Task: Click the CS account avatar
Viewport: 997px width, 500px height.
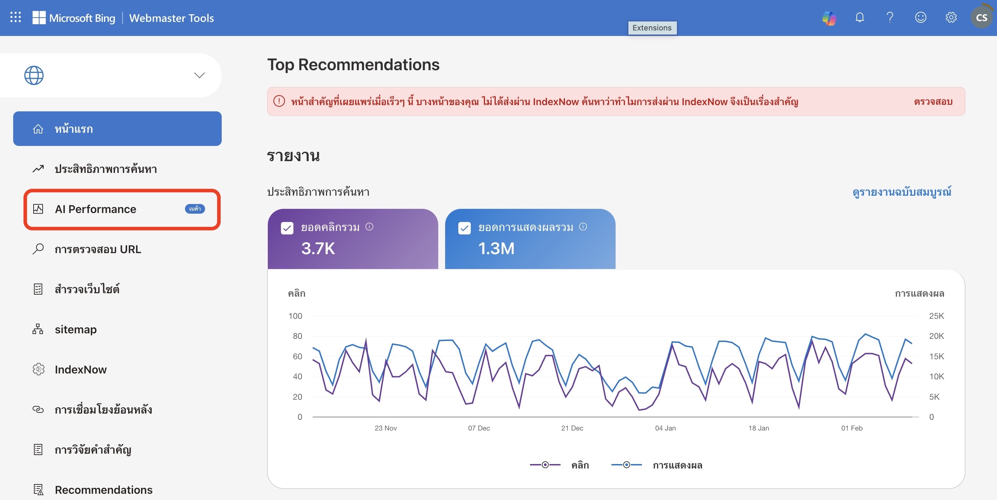Action: [981, 18]
